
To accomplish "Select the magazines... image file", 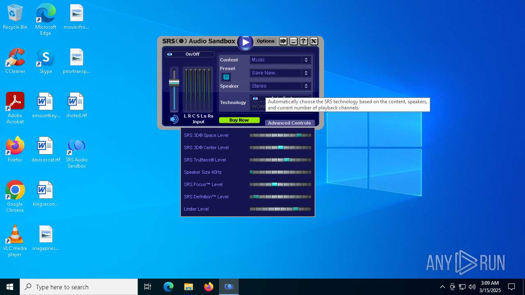I will coord(46,238).
